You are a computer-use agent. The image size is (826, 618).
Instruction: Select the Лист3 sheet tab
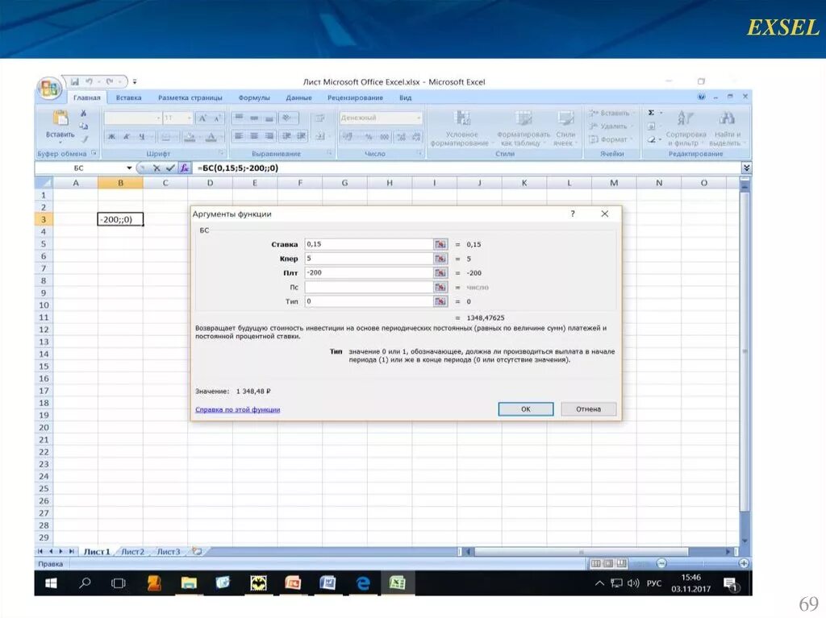tap(169, 552)
